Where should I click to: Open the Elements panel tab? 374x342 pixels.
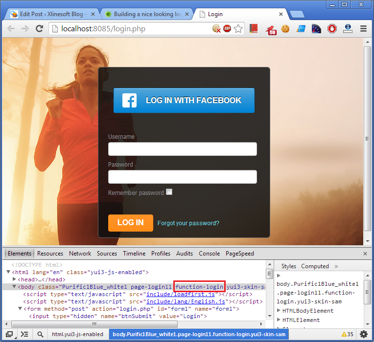click(x=20, y=254)
